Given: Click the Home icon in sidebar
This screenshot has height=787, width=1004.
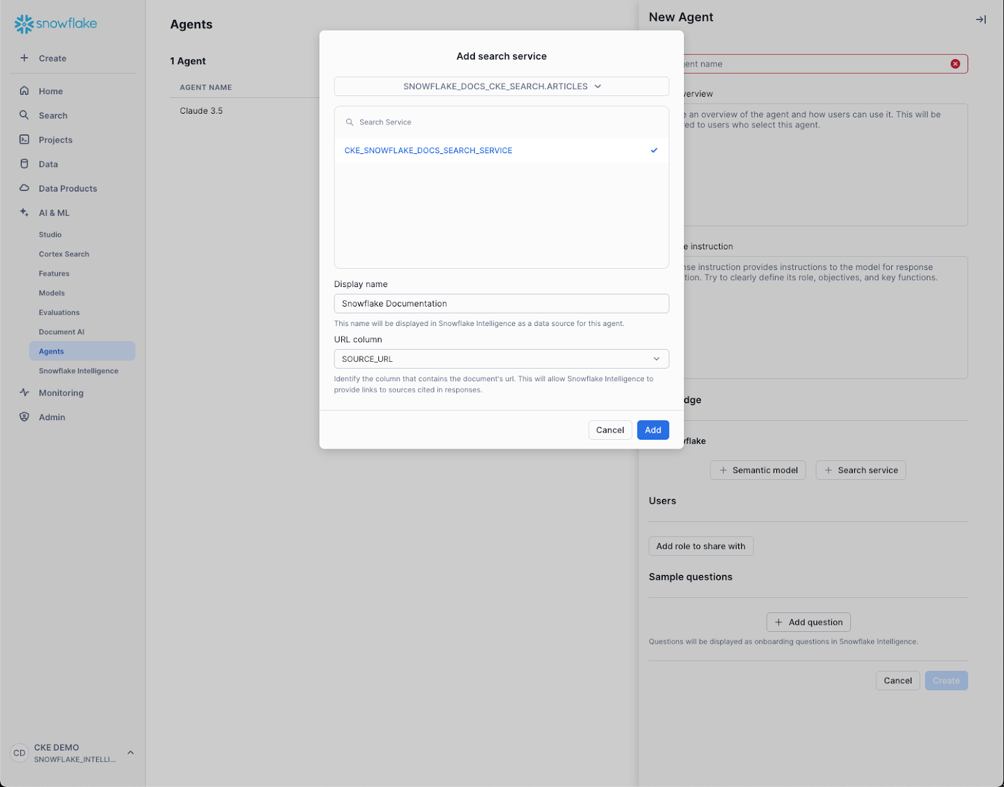Looking at the screenshot, I should click(x=24, y=90).
